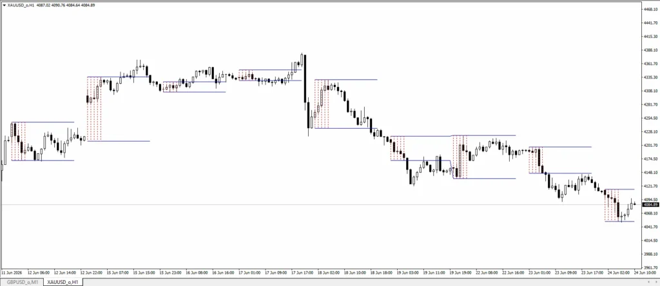Click price scale value 4308.10

[x=651, y=91]
